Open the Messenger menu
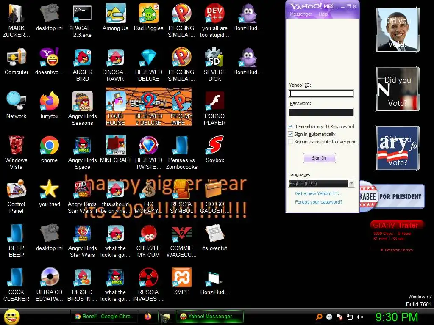The height and width of the screenshot is (325, 434). click(300, 14)
